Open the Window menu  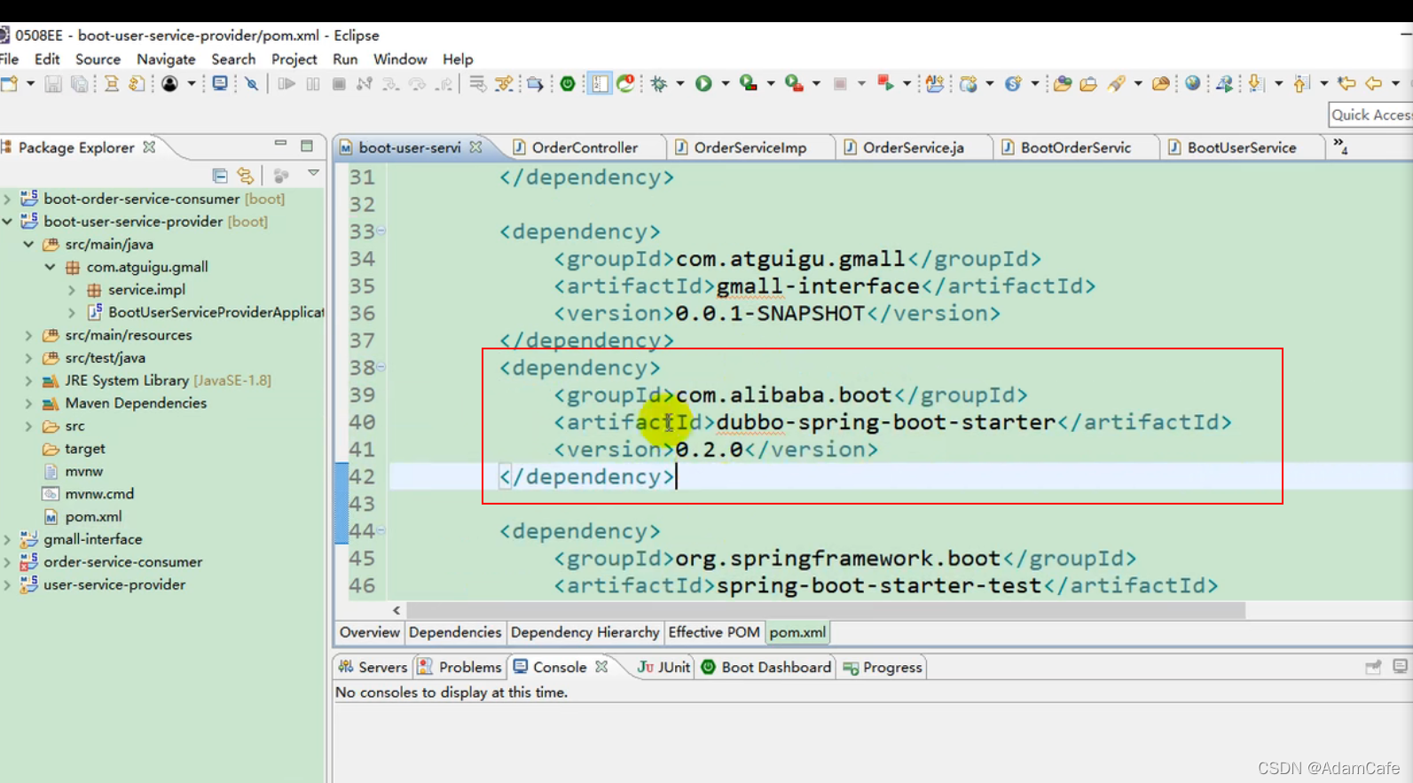(400, 59)
